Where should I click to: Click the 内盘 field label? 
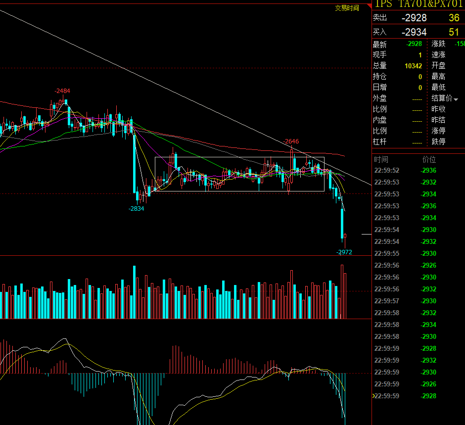(x=379, y=120)
